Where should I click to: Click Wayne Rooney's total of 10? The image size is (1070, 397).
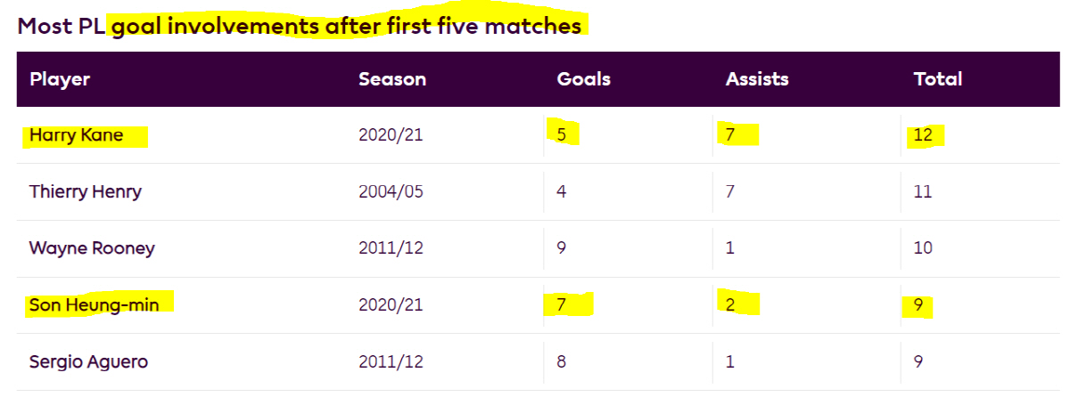pyautogui.click(x=922, y=247)
